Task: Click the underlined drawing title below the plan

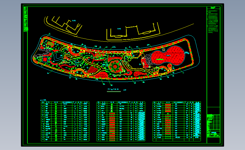Action: 114,90
